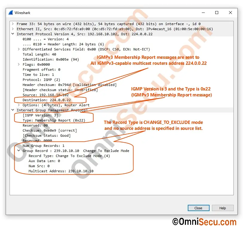The image size is (243, 226).
Task: Select 'Fragment offset: 0' row
Action: click(x=41, y=70)
